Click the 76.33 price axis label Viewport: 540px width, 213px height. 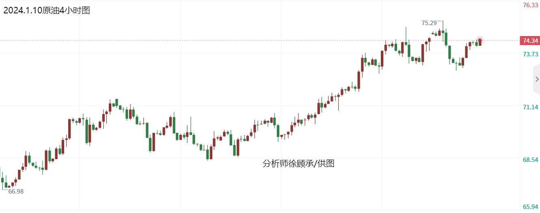[x=531, y=5]
